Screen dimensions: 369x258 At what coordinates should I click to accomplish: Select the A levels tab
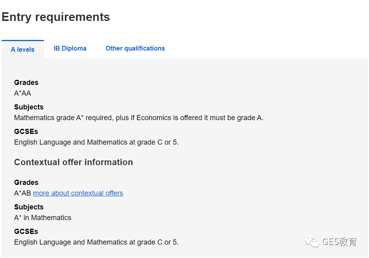pos(23,49)
